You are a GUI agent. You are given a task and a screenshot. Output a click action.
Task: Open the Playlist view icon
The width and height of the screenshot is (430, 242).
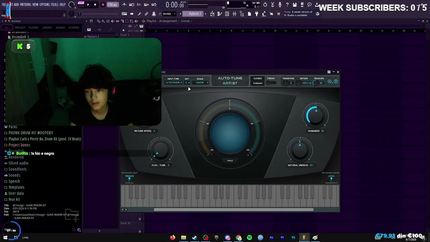tap(212, 14)
